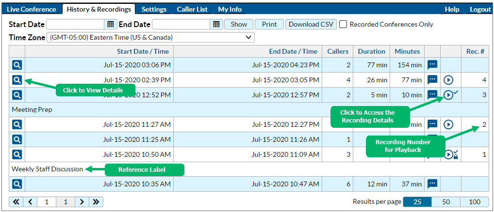The width and height of the screenshot is (494, 212).
Task: Open End Date calendar picker
Action: pos(216,24)
